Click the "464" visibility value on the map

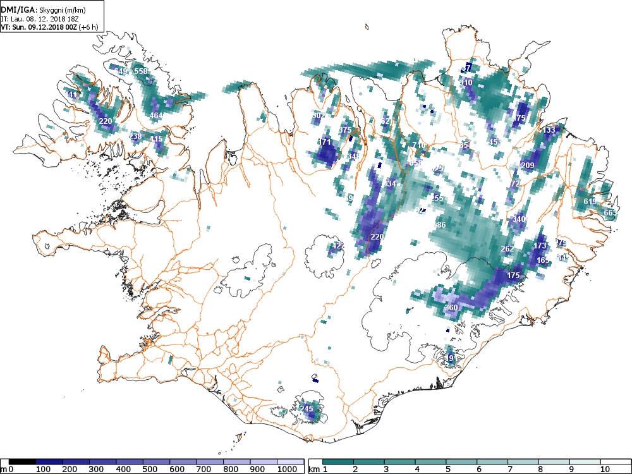tap(156, 116)
